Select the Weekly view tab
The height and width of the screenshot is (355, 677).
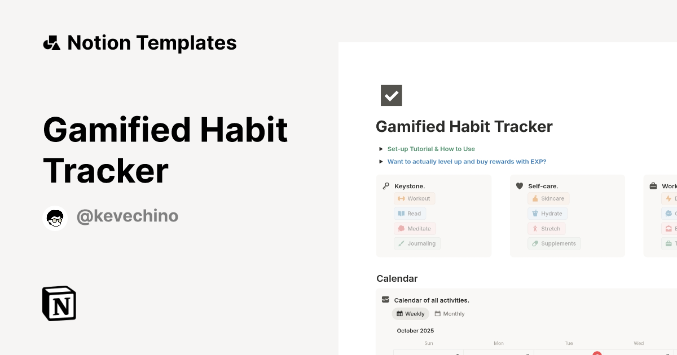point(411,313)
